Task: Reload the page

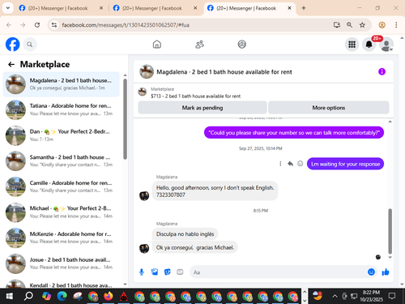Action: coord(37,25)
